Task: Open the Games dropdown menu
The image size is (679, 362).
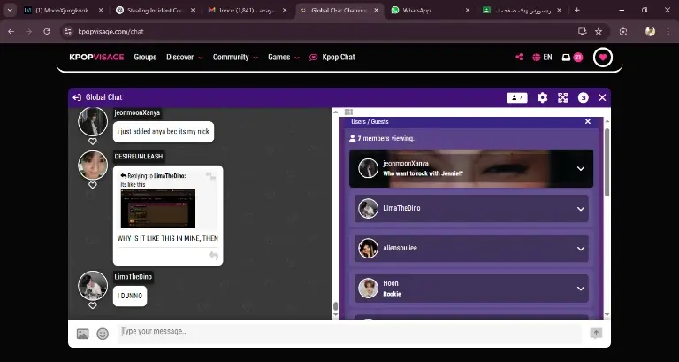Action: [283, 58]
